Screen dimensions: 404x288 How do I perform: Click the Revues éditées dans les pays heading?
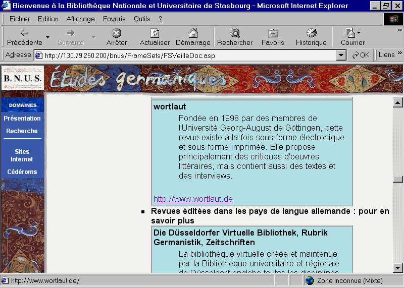270,216
